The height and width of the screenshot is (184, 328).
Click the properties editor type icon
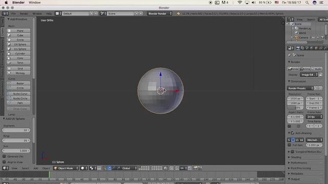[291, 48]
